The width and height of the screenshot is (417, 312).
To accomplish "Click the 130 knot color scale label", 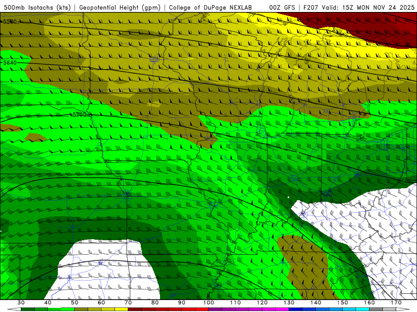I will point(289,303).
